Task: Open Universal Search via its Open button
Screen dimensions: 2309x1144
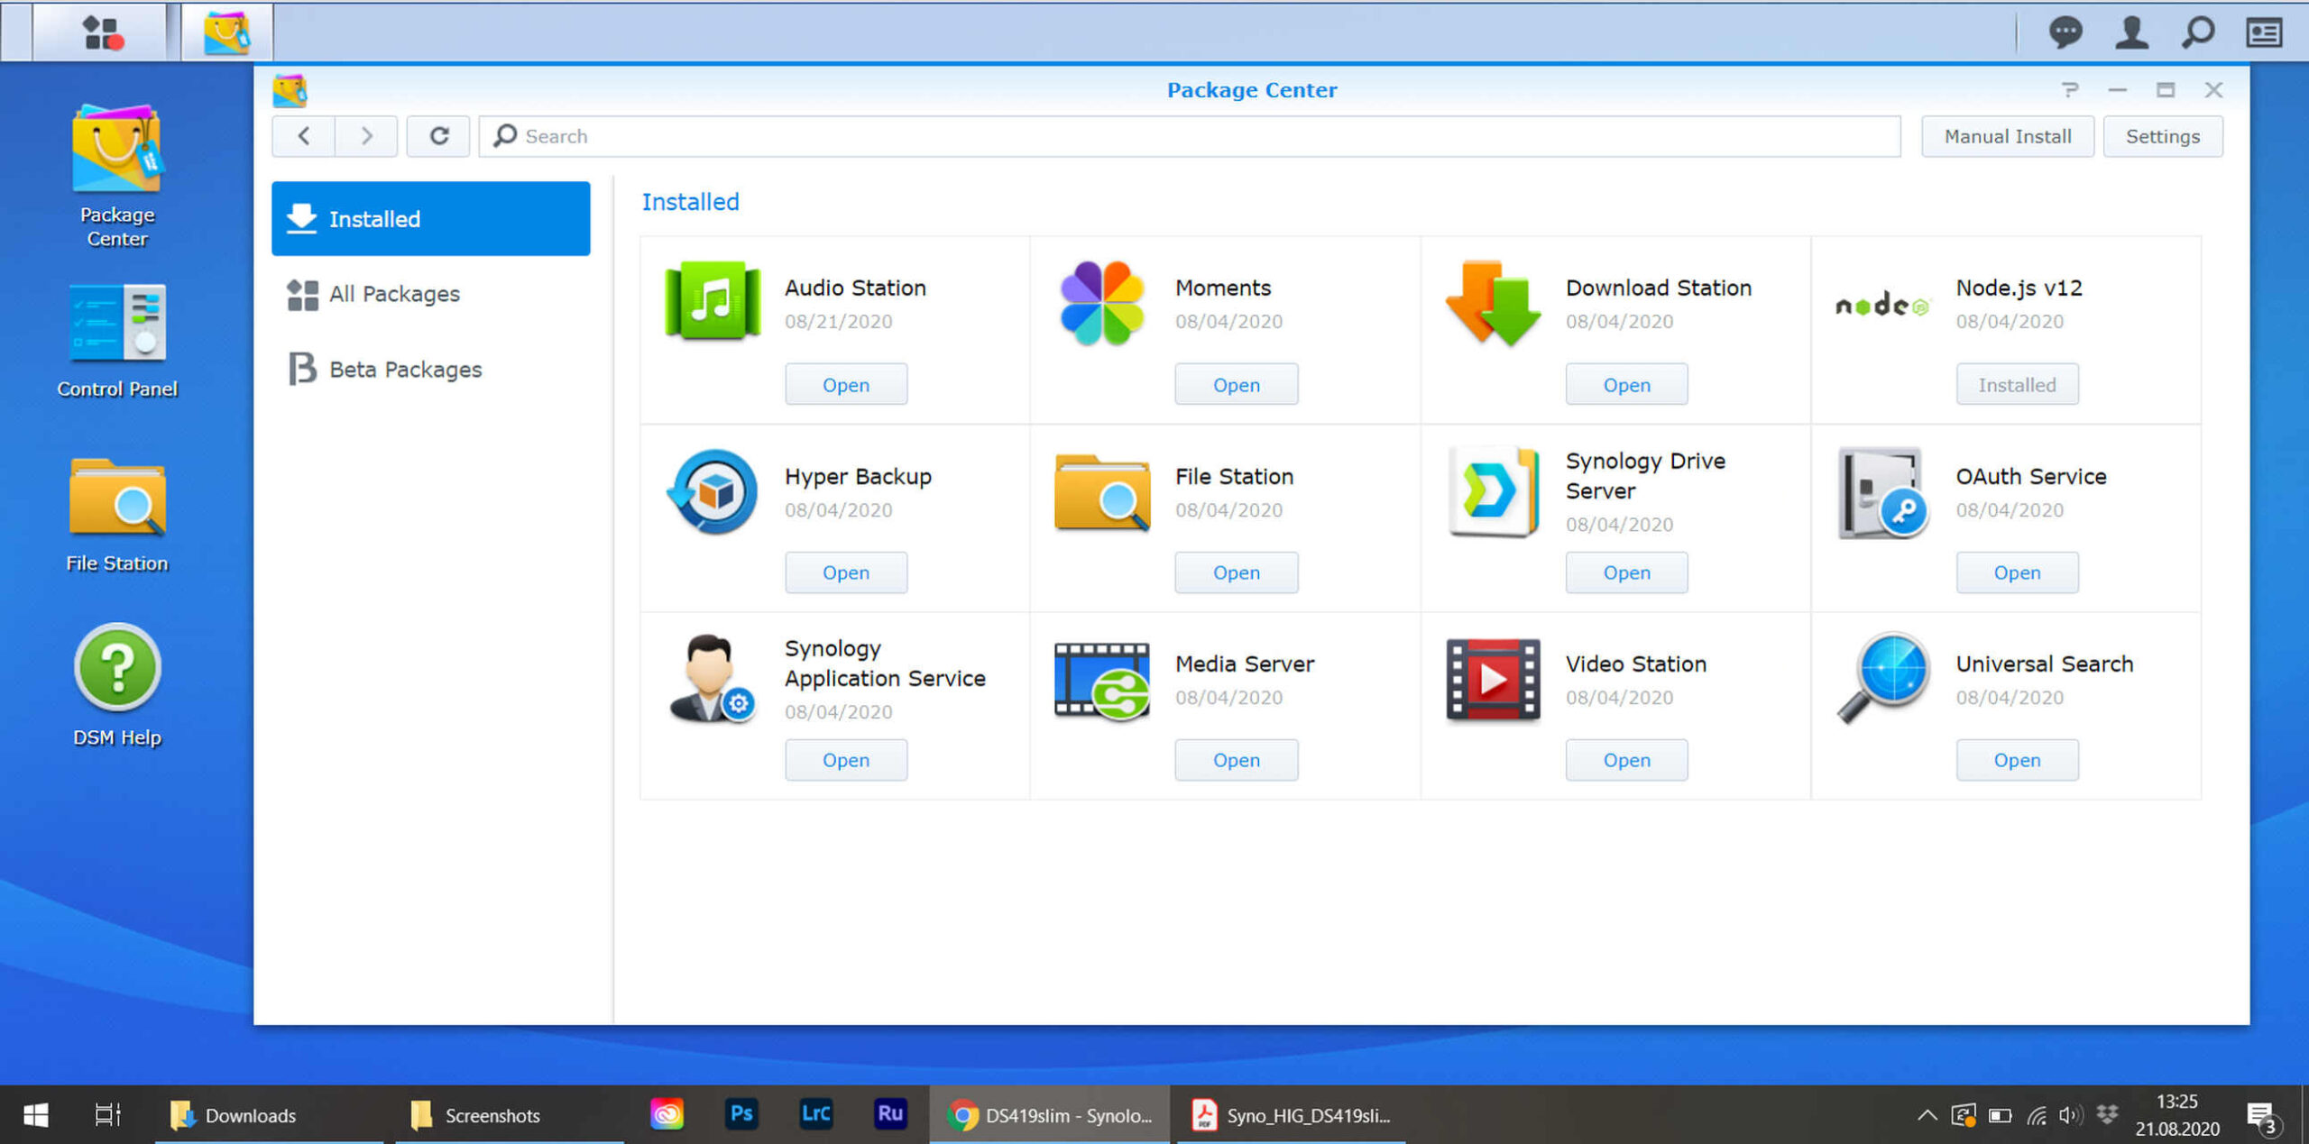Action: coord(2017,760)
